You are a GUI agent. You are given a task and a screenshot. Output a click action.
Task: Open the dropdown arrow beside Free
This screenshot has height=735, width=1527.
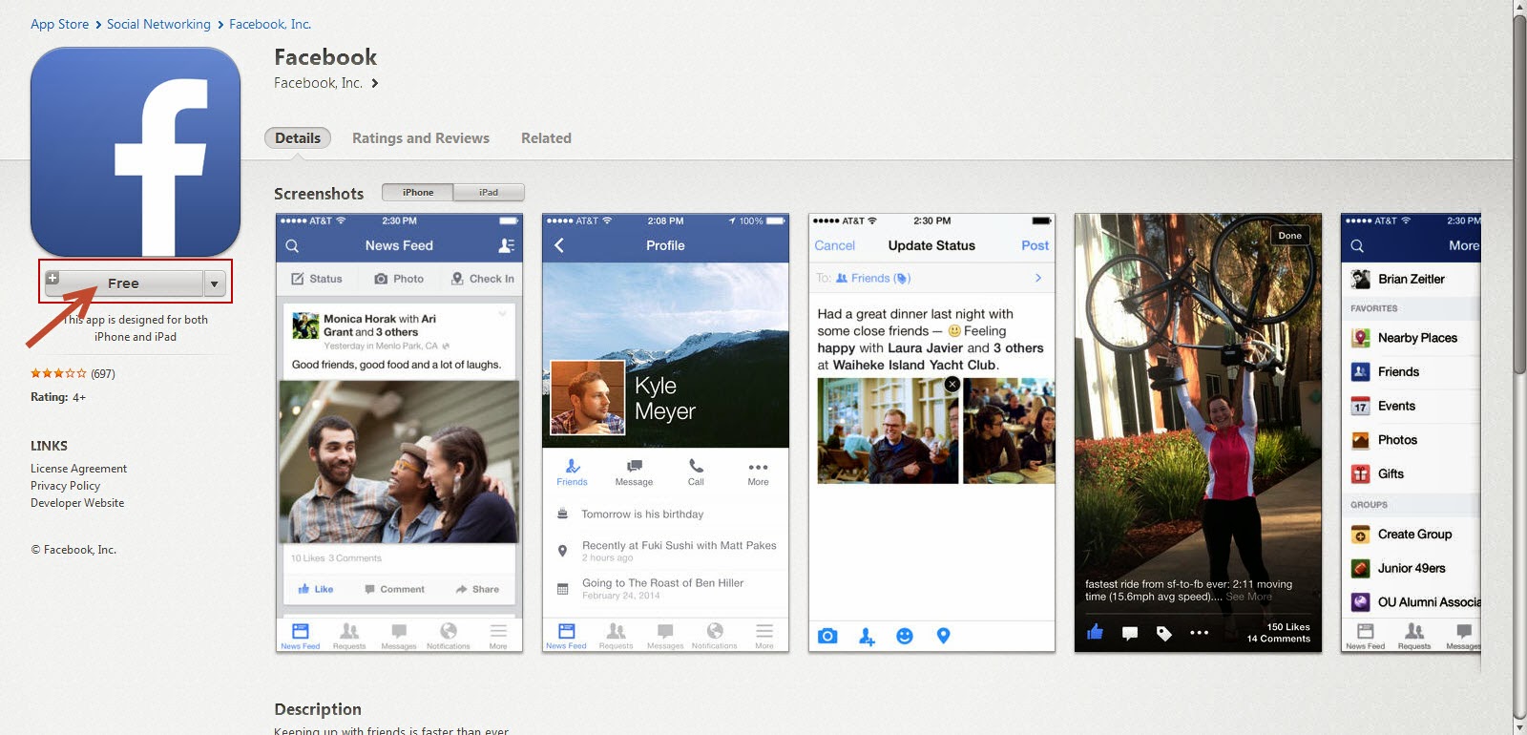(x=215, y=283)
